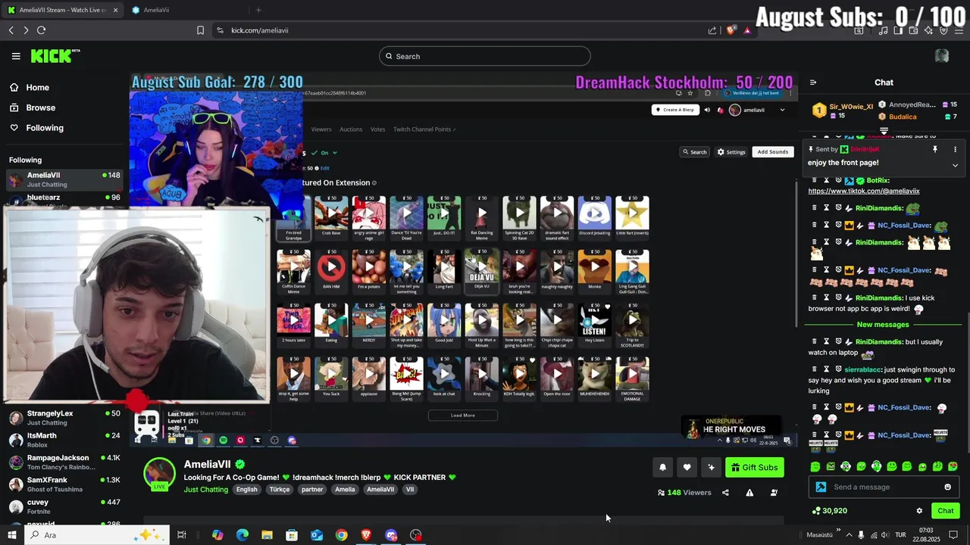Share the stream via share icon
970x545 pixels.
(x=725, y=493)
